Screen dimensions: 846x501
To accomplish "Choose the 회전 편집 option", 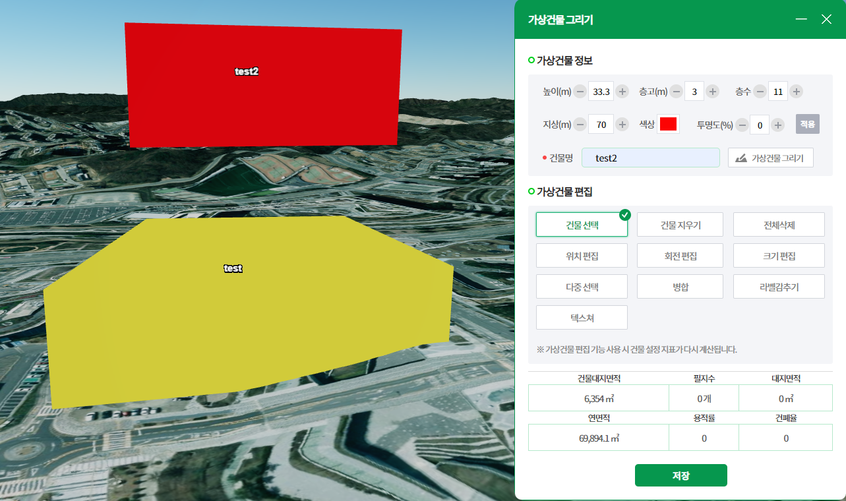I will [x=680, y=256].
